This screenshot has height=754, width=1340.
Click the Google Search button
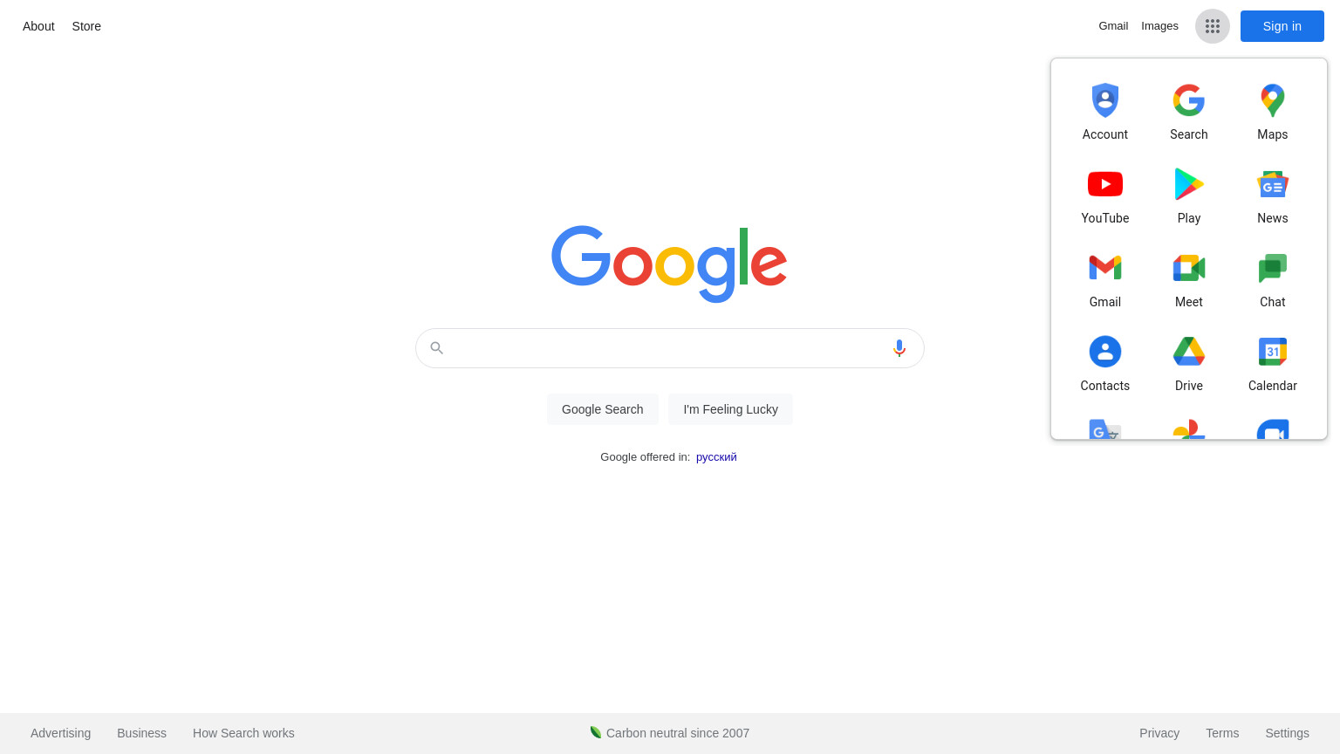tap(603, 409)
